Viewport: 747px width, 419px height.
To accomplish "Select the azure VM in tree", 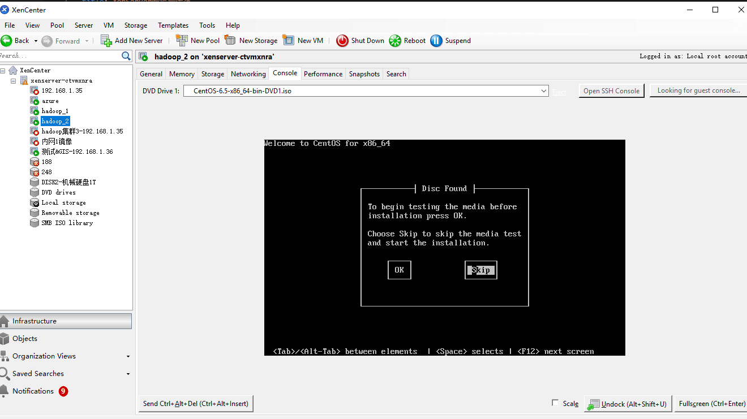I will [x=50, y=101].
